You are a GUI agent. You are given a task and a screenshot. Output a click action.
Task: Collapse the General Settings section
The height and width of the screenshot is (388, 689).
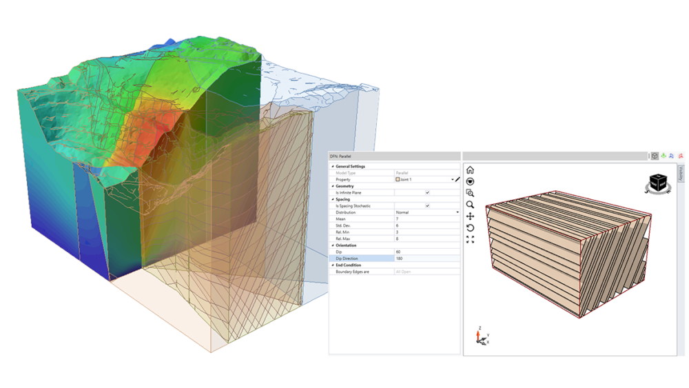(x=333, y=166)
